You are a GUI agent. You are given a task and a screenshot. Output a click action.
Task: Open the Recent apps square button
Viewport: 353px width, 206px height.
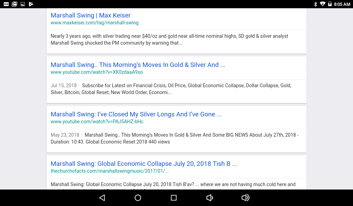(174, 198)
